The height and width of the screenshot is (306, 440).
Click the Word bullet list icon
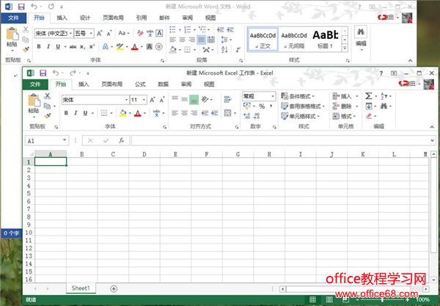click(x=172, y=29)
